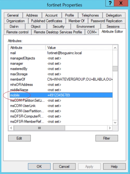Select the mobile attribute row
Image resolution: width=130 pixels, height=174 pixels.
tap(61, 95)
